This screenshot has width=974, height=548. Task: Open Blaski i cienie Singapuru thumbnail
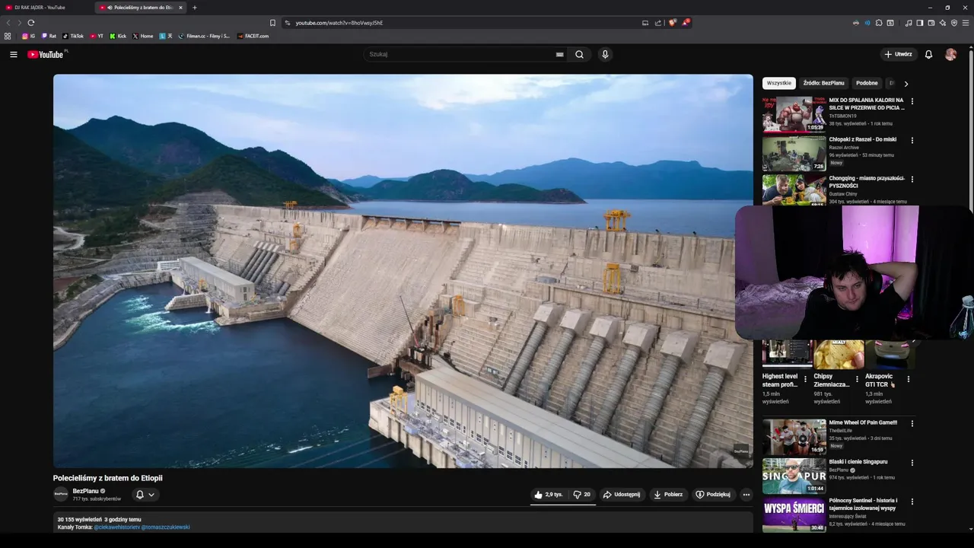[794, 476]
